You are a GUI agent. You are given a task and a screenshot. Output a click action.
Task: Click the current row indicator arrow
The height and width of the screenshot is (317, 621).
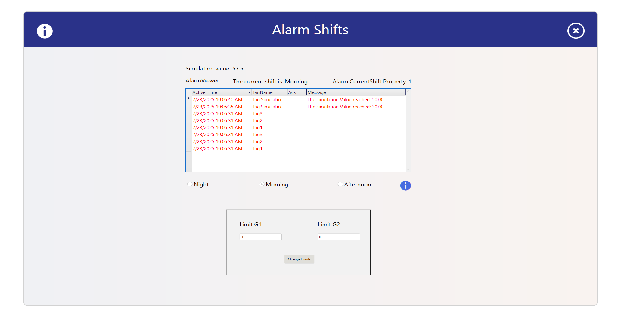pyautogui.click(x=189, y=99)
